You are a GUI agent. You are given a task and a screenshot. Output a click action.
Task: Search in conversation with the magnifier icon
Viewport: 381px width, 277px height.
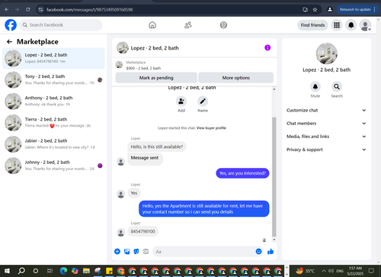(337, 87)
